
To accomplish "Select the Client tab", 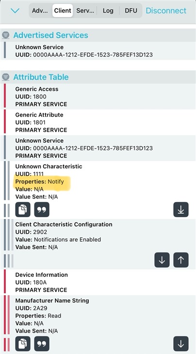I will point(63,11).
